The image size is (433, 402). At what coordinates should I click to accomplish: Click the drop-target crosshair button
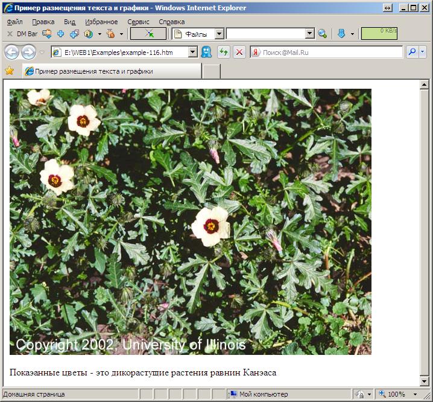point(148,34)
